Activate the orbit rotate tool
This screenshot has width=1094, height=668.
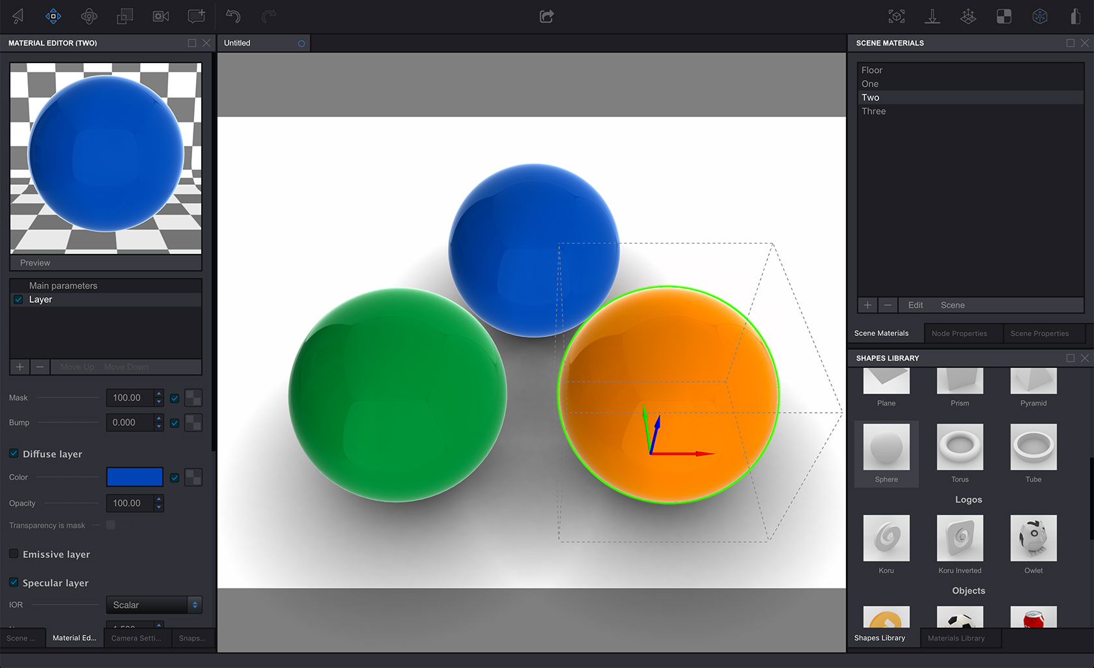point(89,16)
